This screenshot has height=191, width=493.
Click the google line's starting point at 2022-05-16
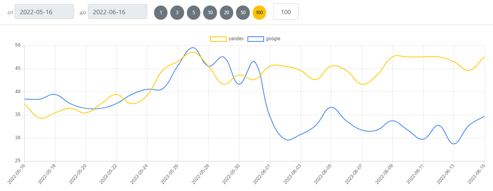click(25, 99)
